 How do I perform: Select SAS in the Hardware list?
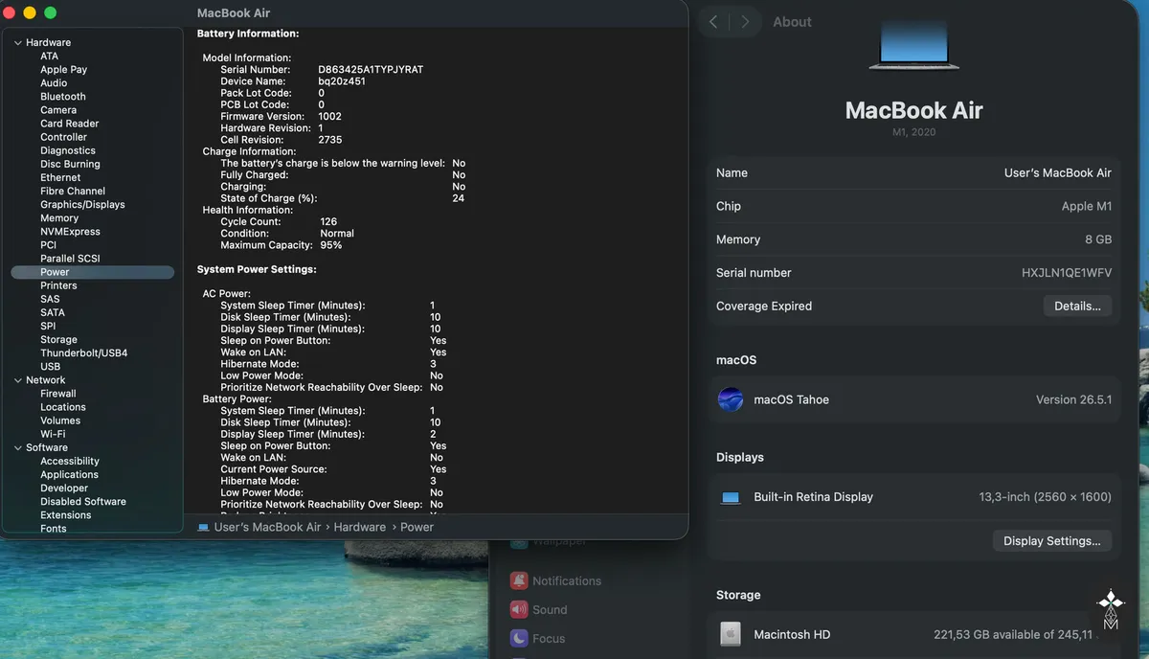[x=50, y=299]
